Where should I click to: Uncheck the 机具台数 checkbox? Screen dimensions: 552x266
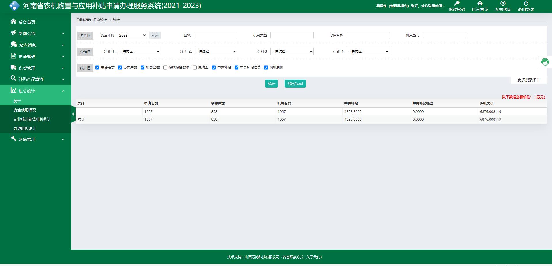tap(142, 68)
